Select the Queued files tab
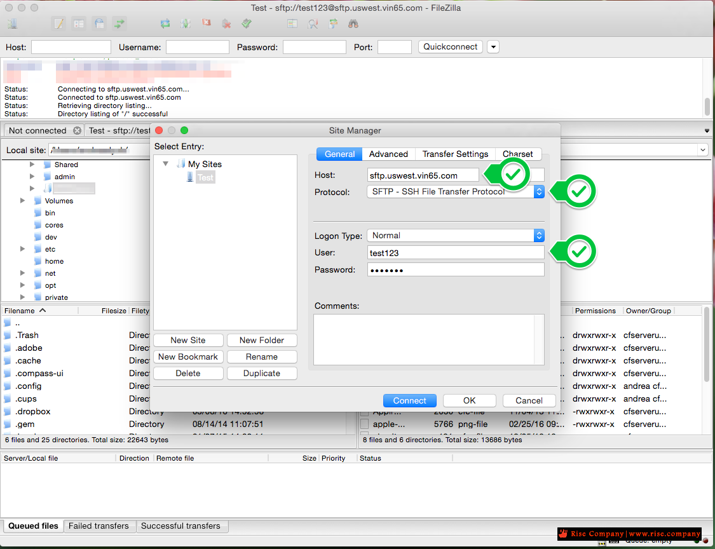715x549 pixels. [33, 525]
